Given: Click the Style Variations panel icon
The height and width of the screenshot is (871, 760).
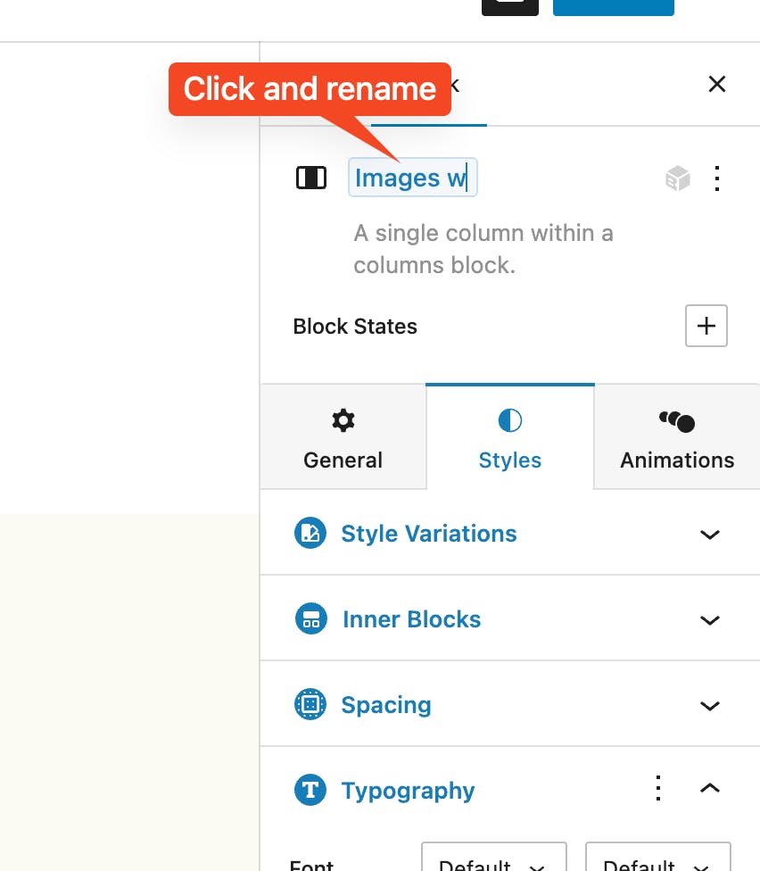Looking at the screenshot, I should (x=310, y=534).
